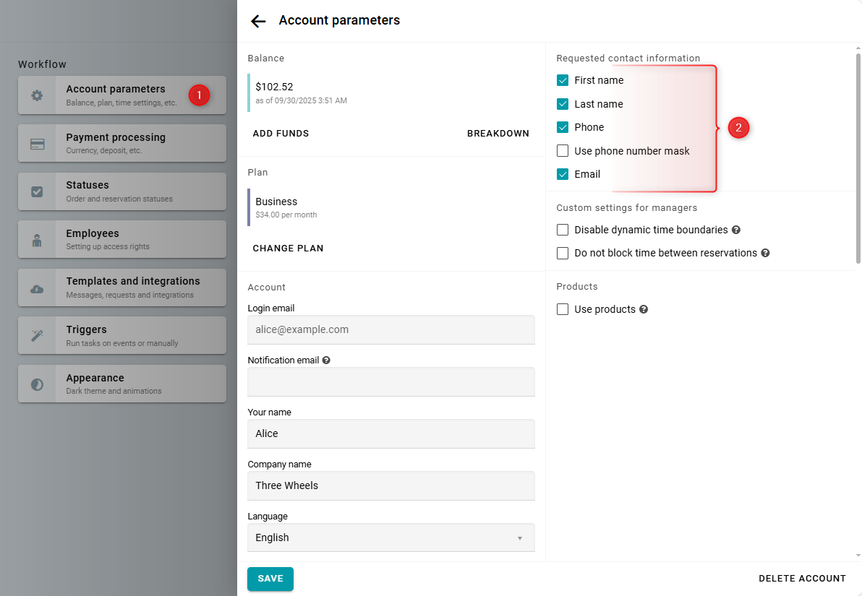This screenshot has width=862, height=596.
Task: Click the Templates and integrations cloud icon
Action: (x=37, y=288)
